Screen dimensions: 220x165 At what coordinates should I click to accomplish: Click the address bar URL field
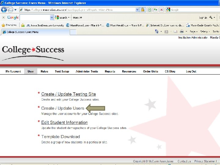pos(78,10)
